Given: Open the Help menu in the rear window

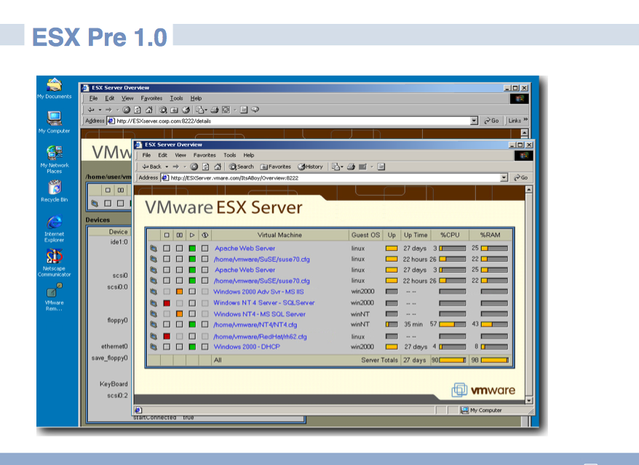Looking at the screenshot, I should pos(196,98).
